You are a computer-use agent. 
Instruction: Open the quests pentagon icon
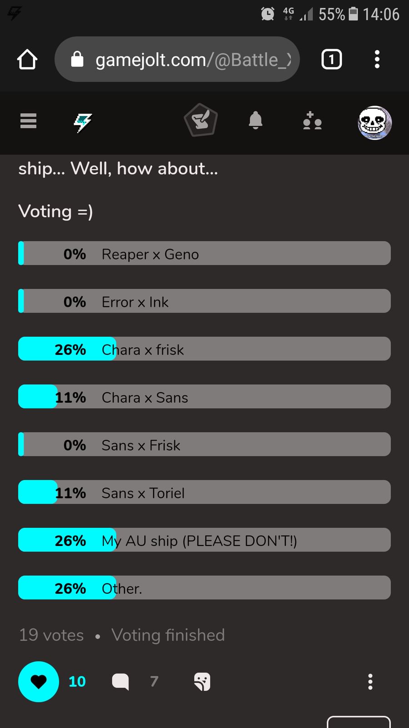tap(201, 121)
